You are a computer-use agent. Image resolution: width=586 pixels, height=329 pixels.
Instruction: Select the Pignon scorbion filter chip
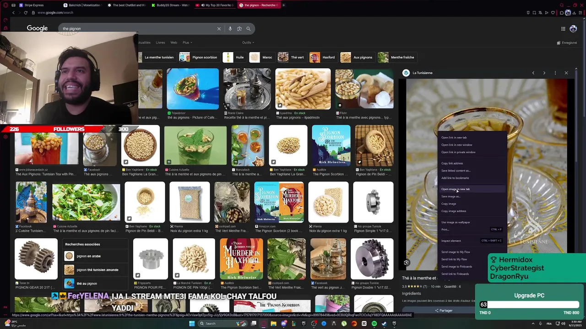(x=198, y=57)
